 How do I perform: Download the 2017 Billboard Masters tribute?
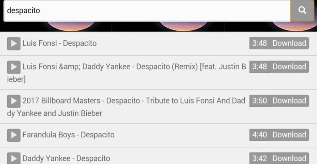point(289,101)
